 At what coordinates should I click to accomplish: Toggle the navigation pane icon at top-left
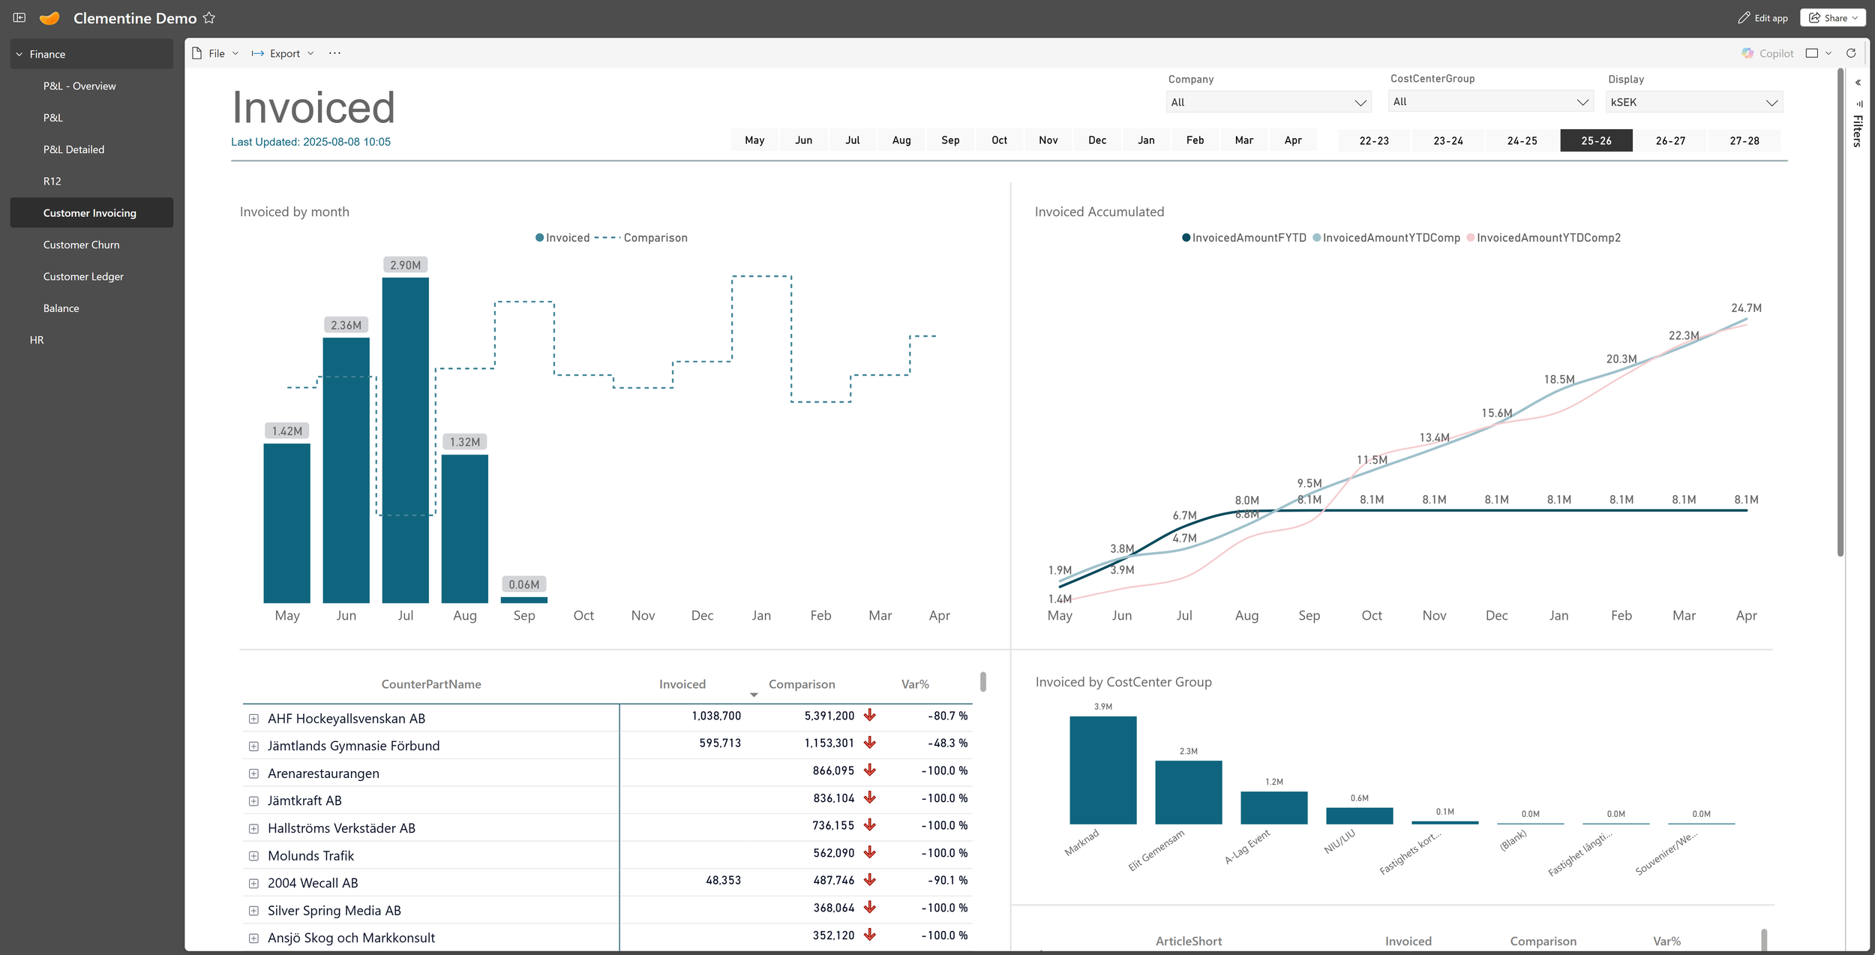pyautogui.click(x=19, y=17)
